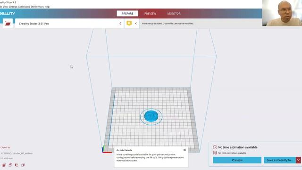
Task: Open the Preferences menu
Action: 37,7
